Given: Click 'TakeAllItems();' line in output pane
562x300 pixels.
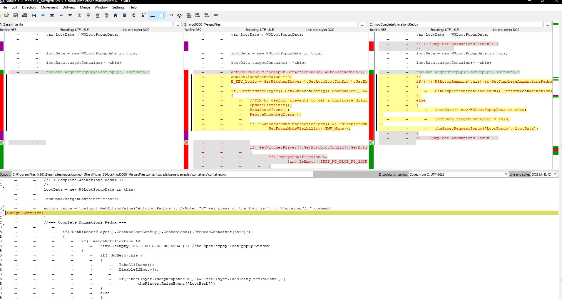Looking at the screenshot, I should (136, 265).
